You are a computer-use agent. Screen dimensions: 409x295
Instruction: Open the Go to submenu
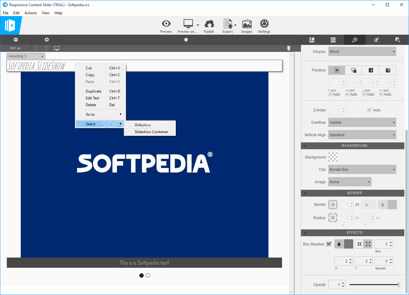[101, 115]
